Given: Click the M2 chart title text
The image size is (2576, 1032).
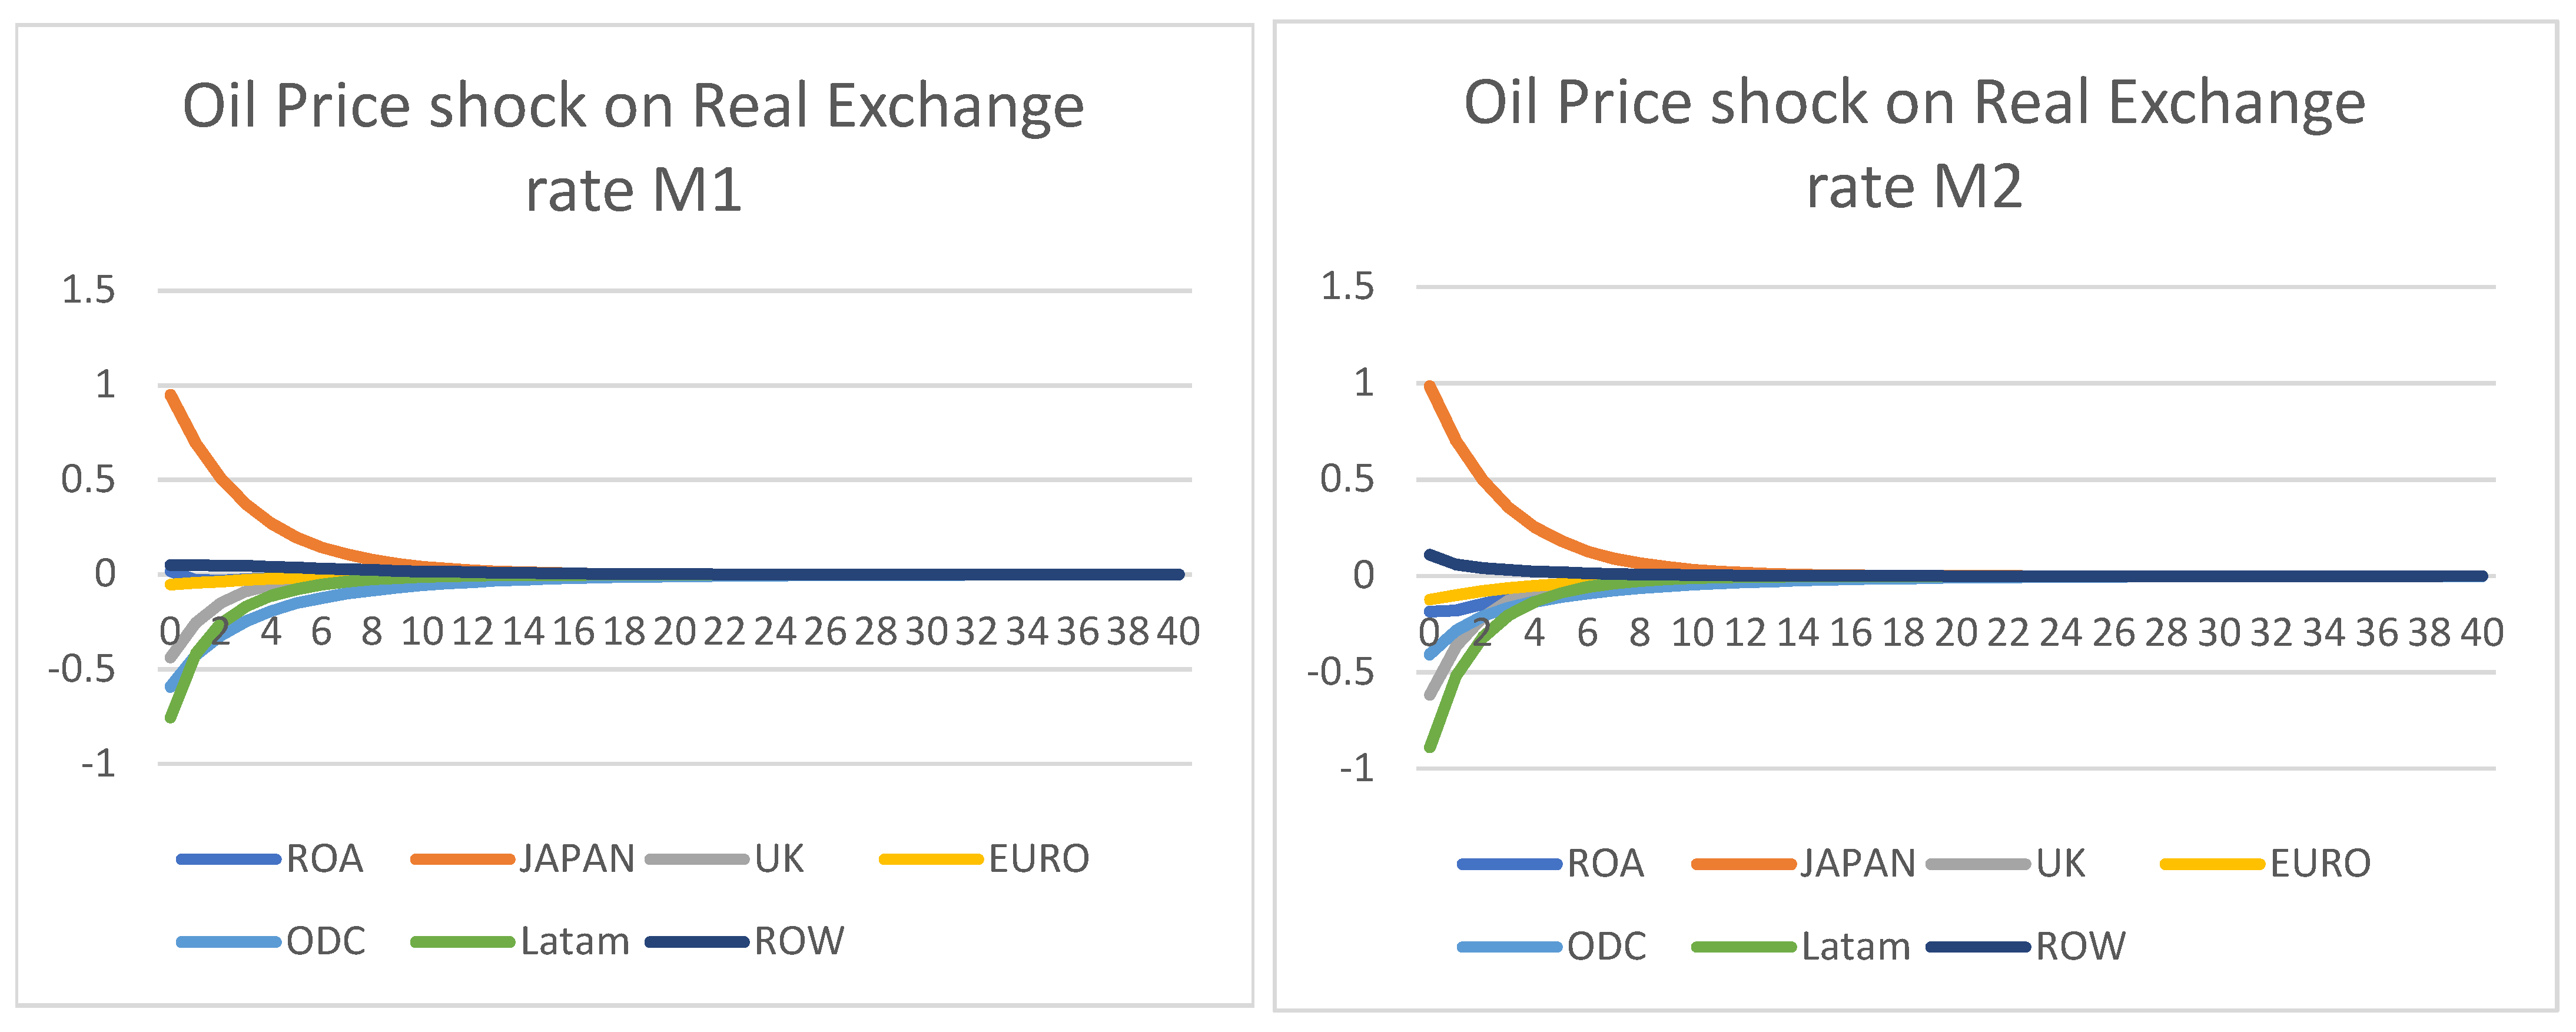Looking at the screenshot, I should tap(1915, 144).
